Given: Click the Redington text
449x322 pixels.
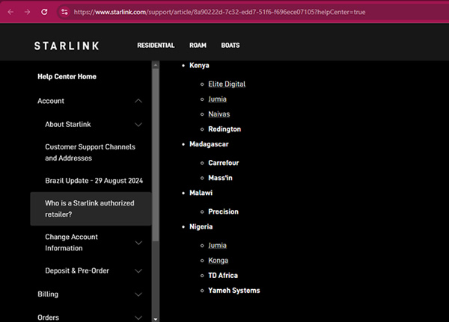Looking at the screenshot, I should (x=224, y=129).
